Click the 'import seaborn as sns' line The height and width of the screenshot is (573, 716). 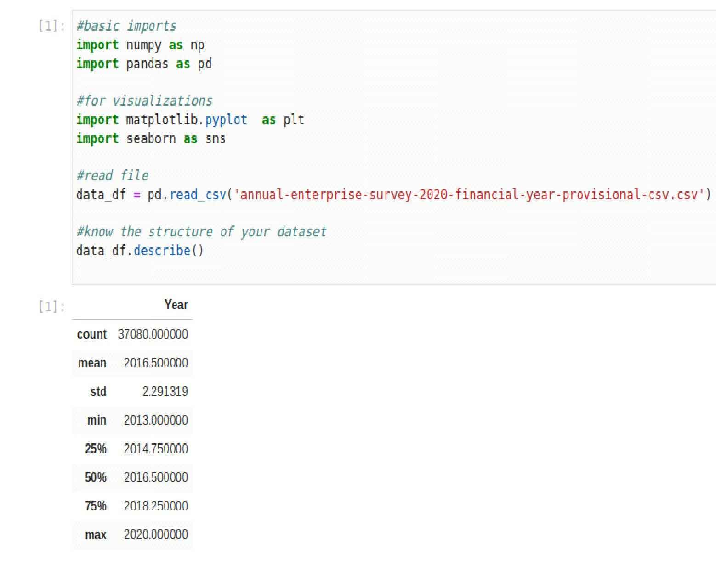pyautogui.click(x=151, y=138)
